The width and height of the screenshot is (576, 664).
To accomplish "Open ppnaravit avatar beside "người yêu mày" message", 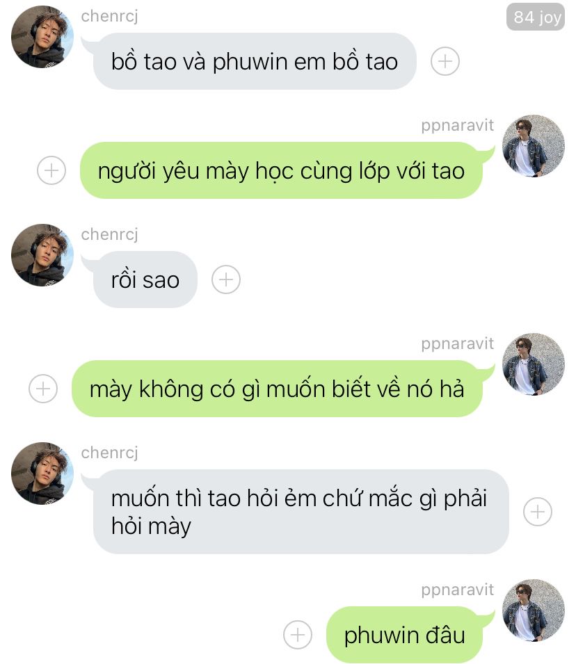I will coord(533,146).
